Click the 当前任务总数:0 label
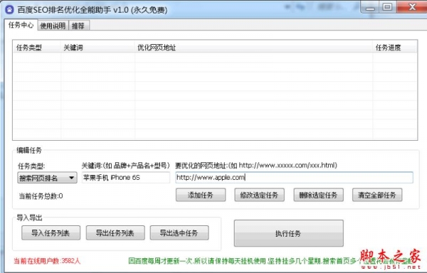The image size is (427, 273). click(41, 196)
